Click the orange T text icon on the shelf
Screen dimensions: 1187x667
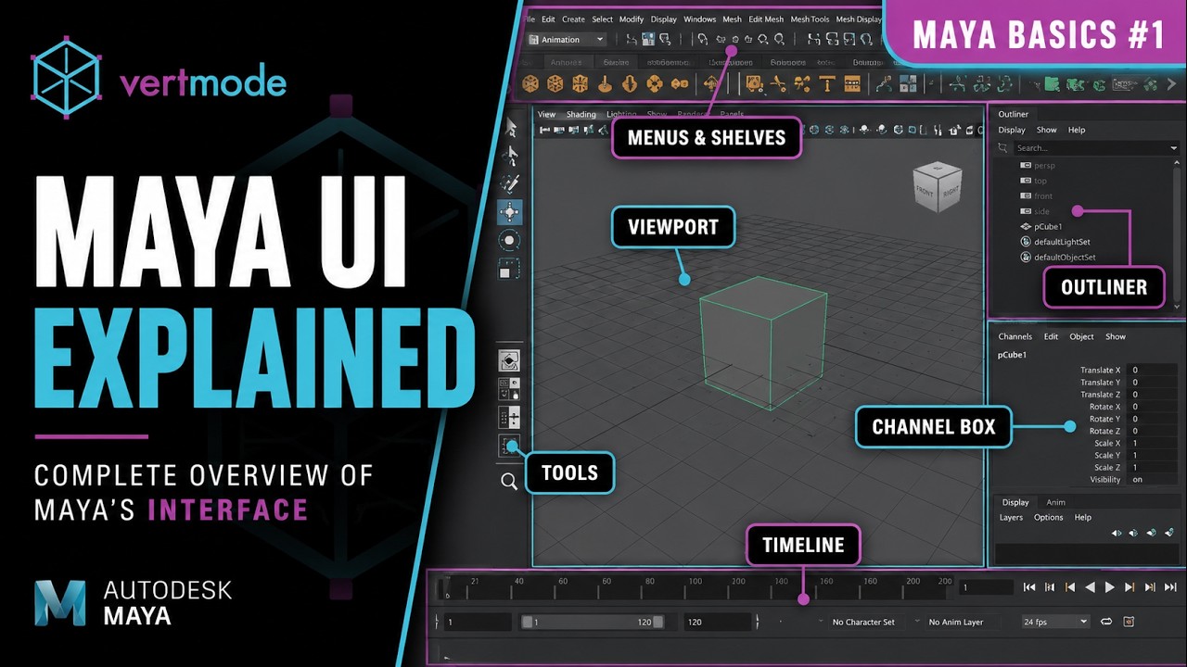pyautogui.click(x=827, y=83)
